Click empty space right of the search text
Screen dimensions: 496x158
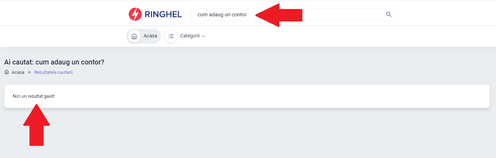[x=343, y=15]
